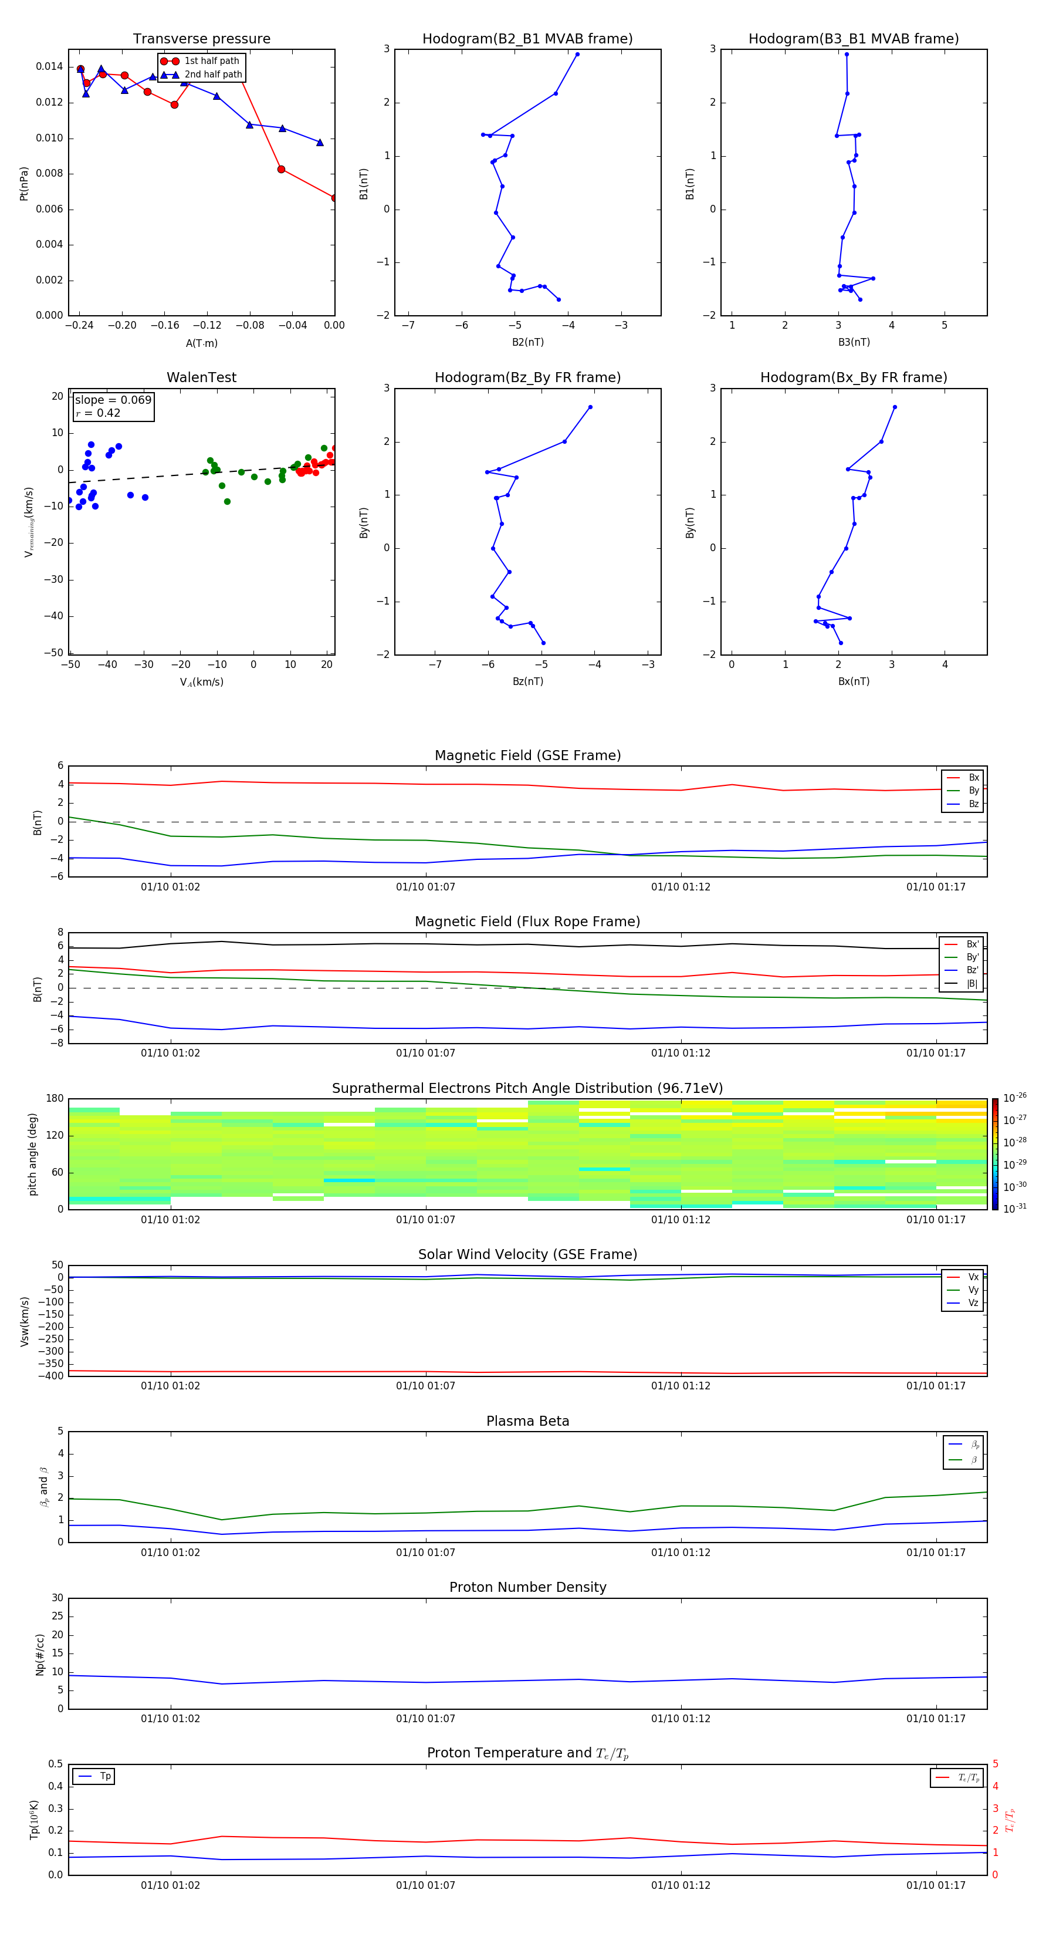Click the "Solar Wind Velocity (GSE Frame)" title
Screen dimensions: 1056x1937
(527, 1255)
